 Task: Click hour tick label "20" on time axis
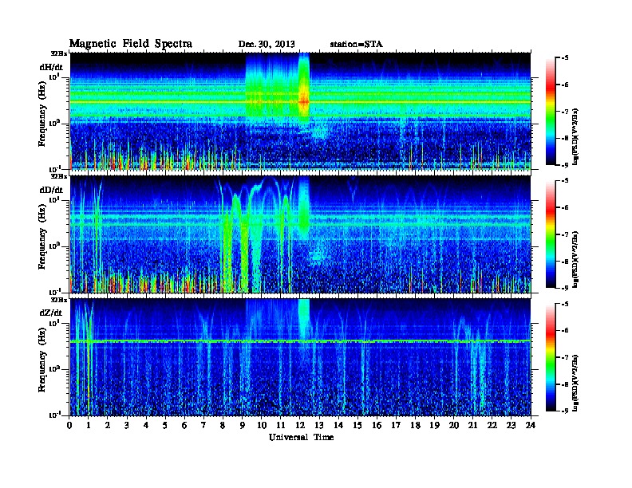coord(453,425)
